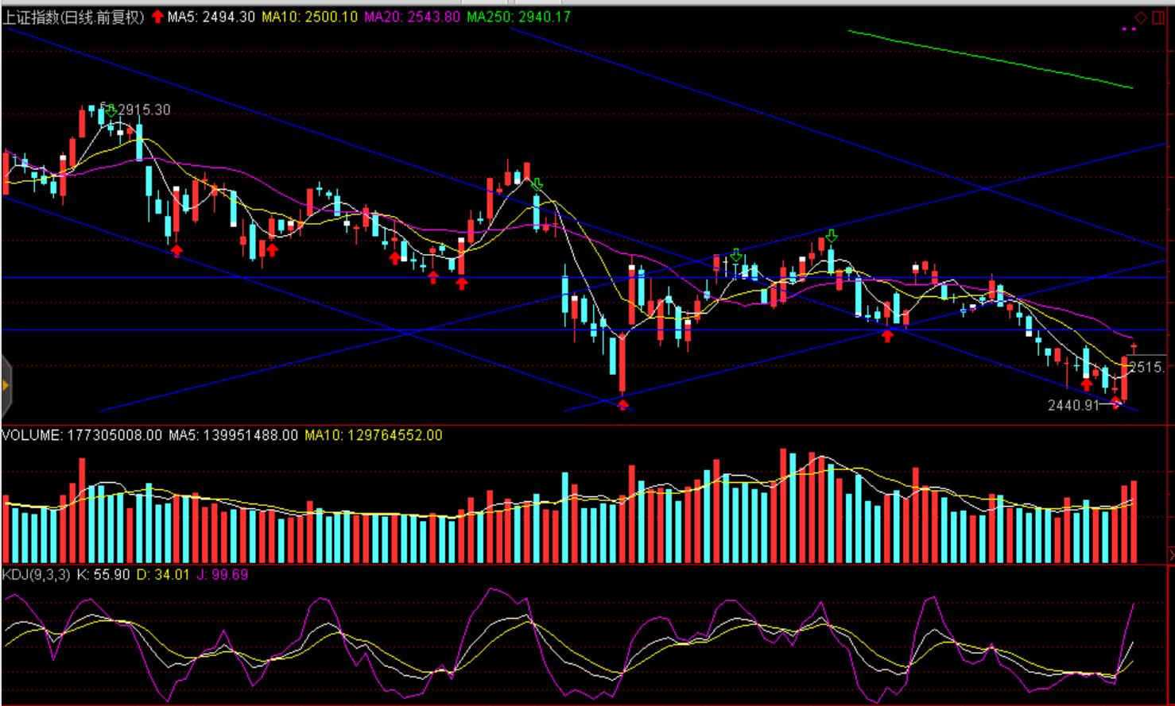Click the magenta MA20: 2543.80 label
This screenshot has height=706, width=1175.
pyautogui.click(x=412, y=17)
